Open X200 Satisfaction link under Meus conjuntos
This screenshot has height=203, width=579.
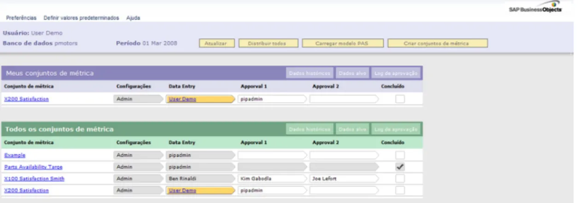coord(26,99)
